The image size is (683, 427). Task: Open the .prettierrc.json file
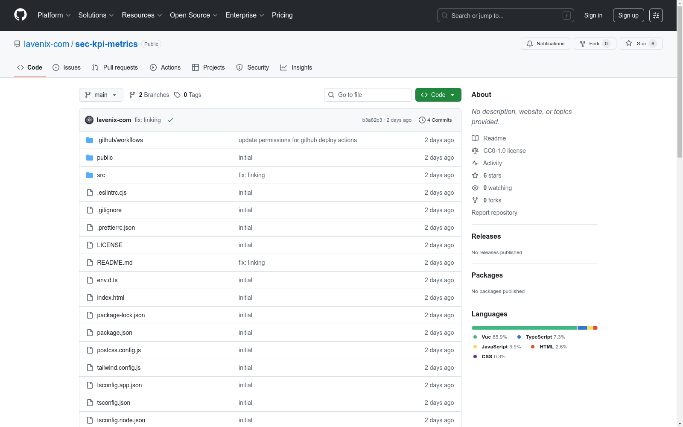(x=116, y=228)
